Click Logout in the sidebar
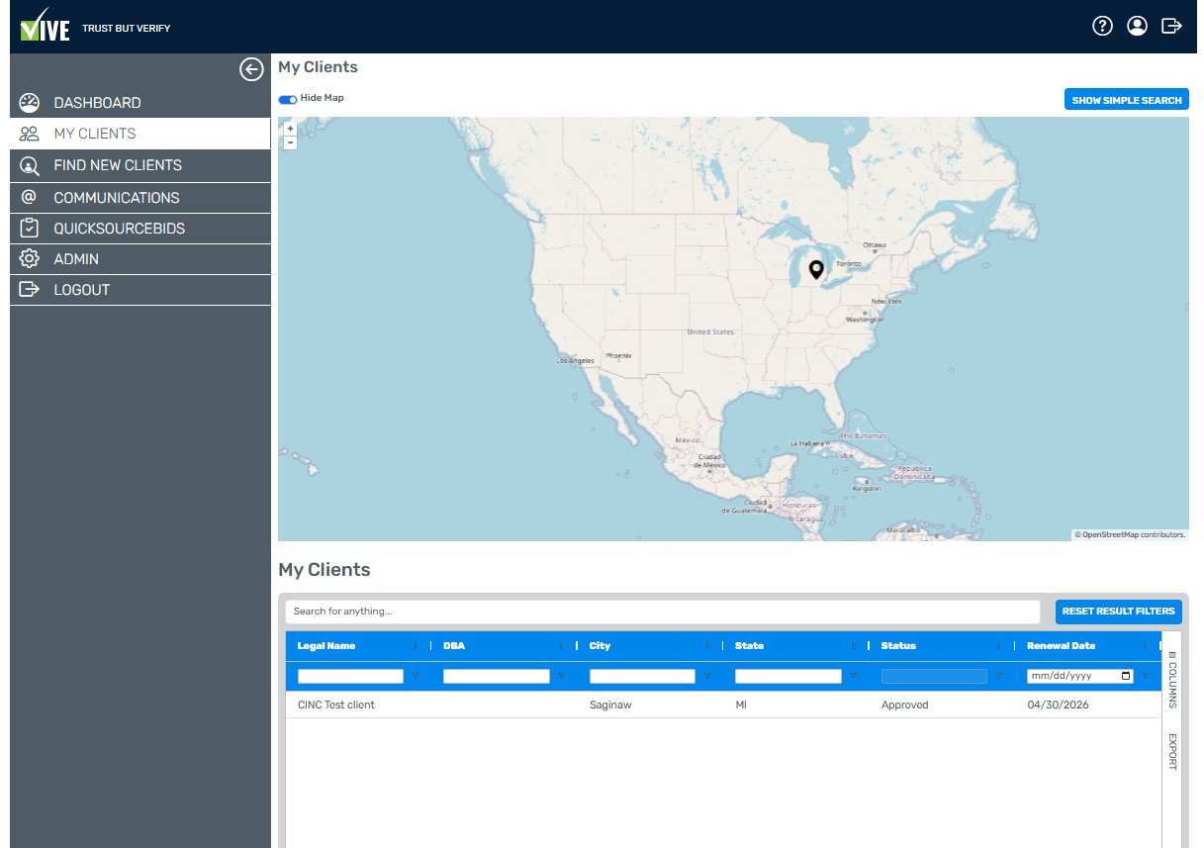This screenshot has height=848, width=1204. tap(140, 289)
